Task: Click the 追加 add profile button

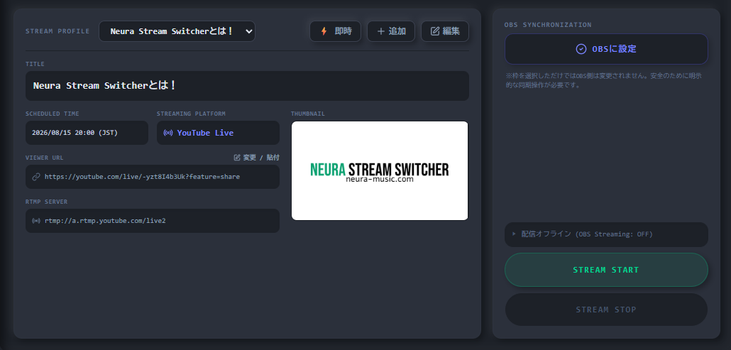Action: point(390,31)
